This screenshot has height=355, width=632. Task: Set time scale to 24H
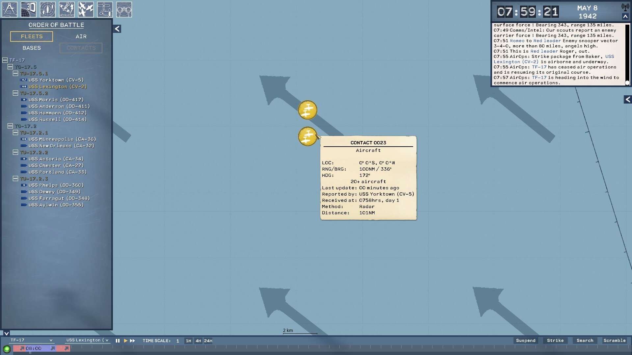pyautogui.click(x=208, y=341)
